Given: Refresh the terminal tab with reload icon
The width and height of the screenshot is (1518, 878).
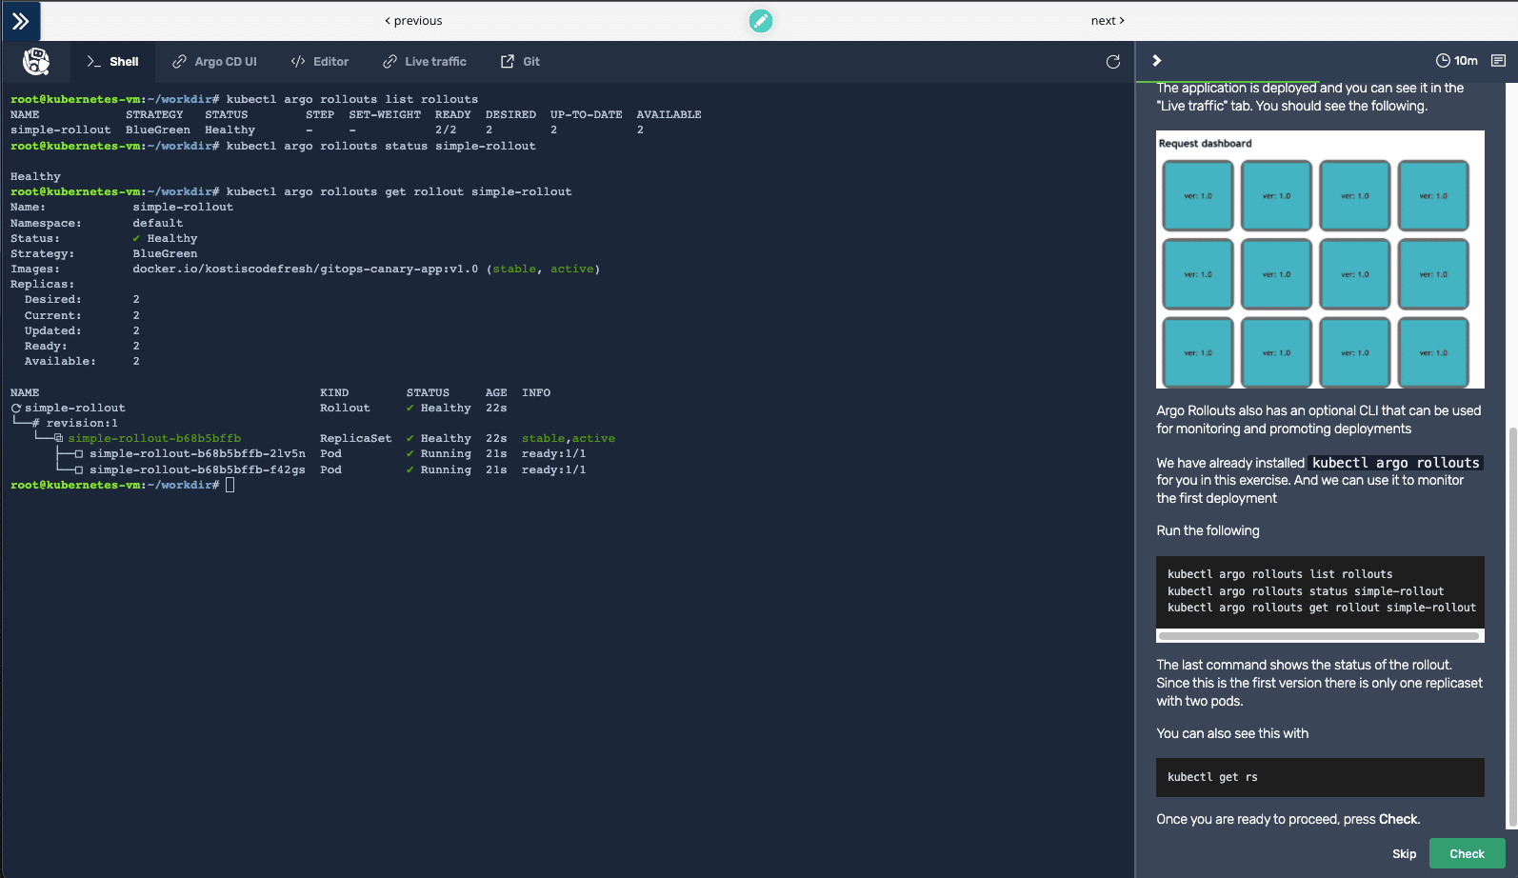Looking at the screenshot, I should (x=1112, y=62).
